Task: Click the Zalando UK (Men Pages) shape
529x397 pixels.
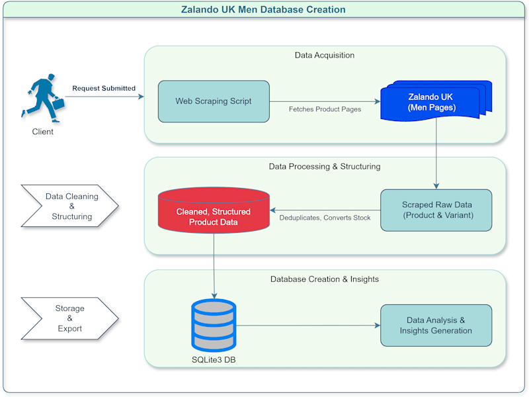Action: pyautogui.click(x=436, y=101)
